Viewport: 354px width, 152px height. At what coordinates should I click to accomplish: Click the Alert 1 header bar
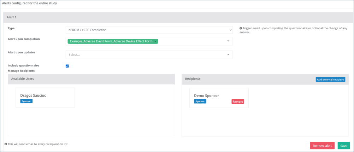click(x=177, y=17)
